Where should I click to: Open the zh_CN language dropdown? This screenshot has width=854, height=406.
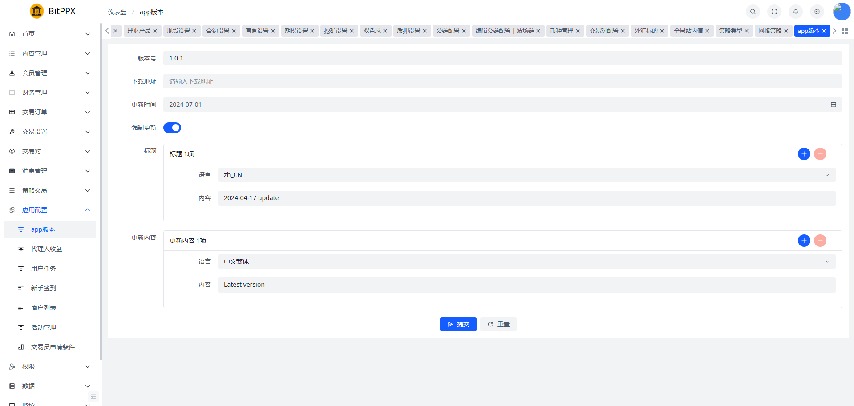[526, 175]
